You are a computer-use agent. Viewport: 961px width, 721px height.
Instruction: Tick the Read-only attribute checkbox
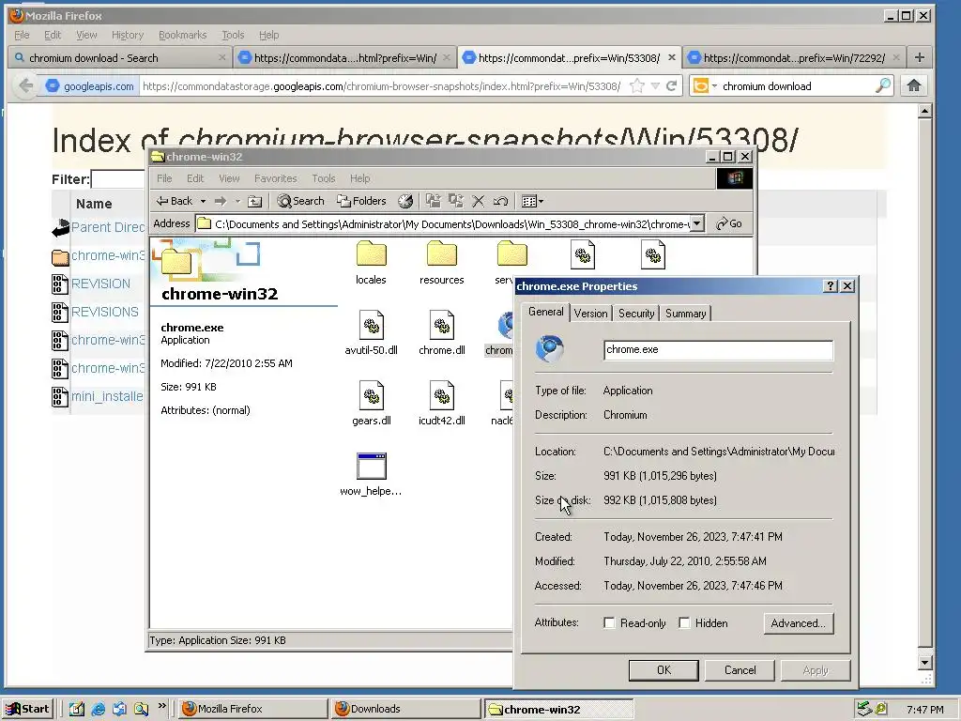(609, 623)
